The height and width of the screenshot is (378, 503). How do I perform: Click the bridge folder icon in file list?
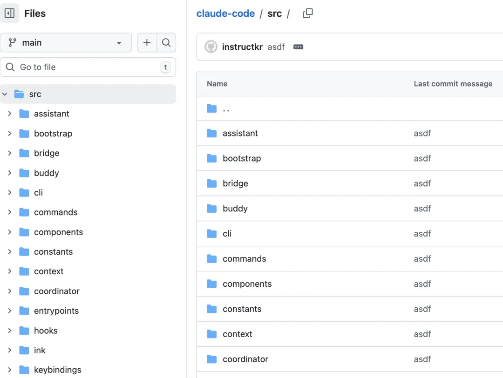(212, 183)
